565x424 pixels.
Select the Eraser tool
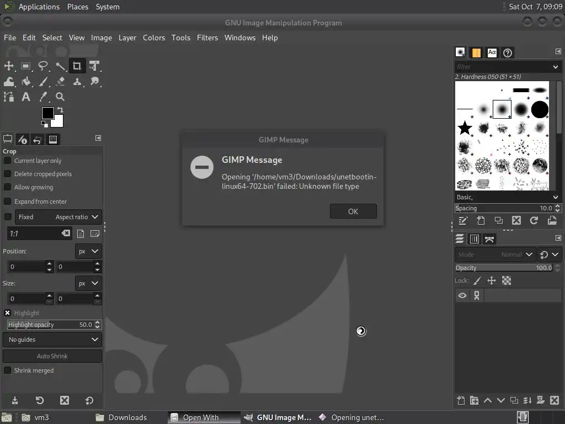60,82
